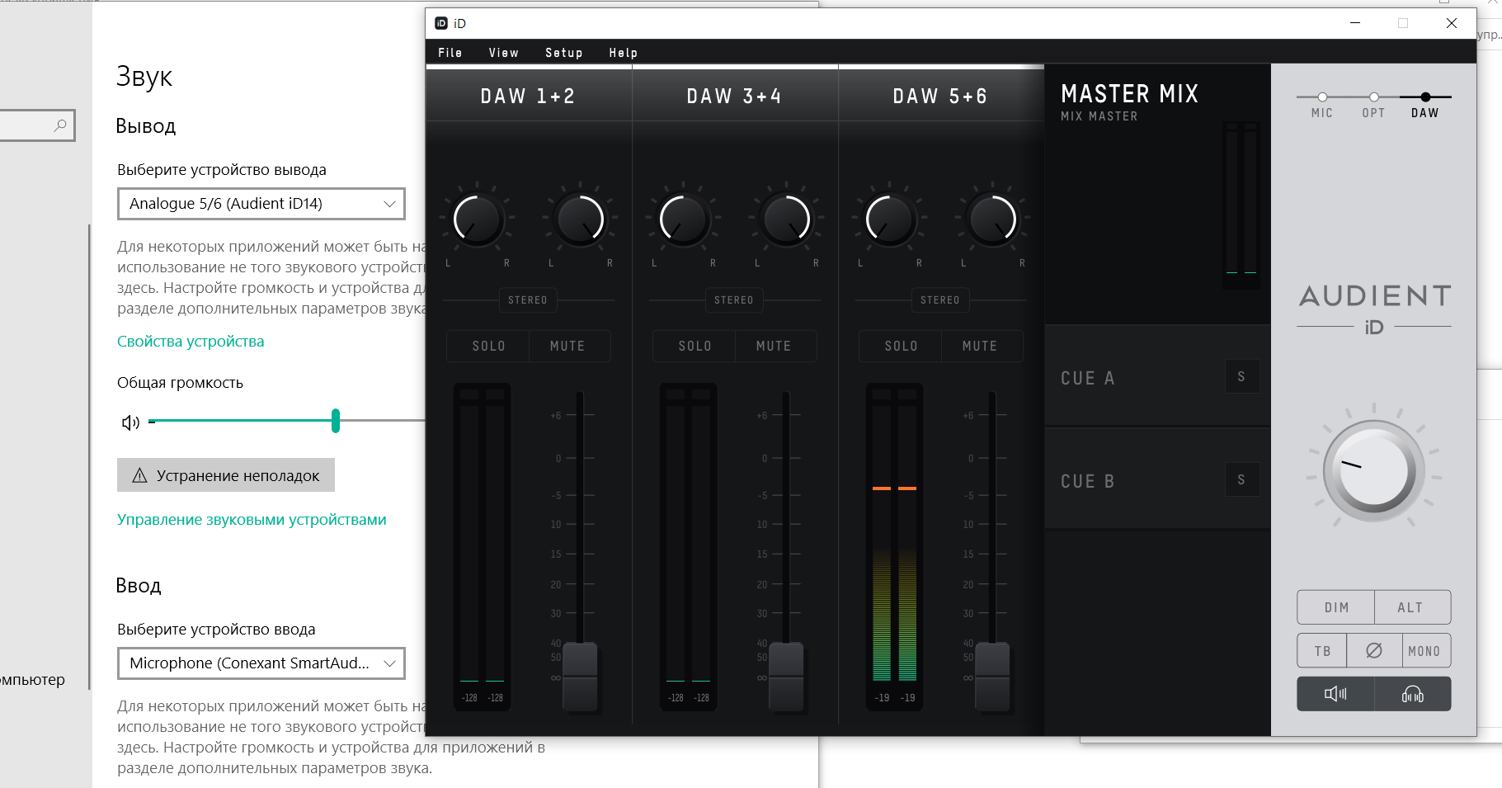
Task: Open Управление звуковыми устройствами link
Action: click(252, 520)
